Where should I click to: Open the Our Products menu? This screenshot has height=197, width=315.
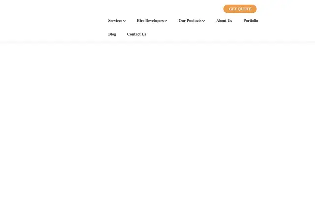tap(190, 21)
